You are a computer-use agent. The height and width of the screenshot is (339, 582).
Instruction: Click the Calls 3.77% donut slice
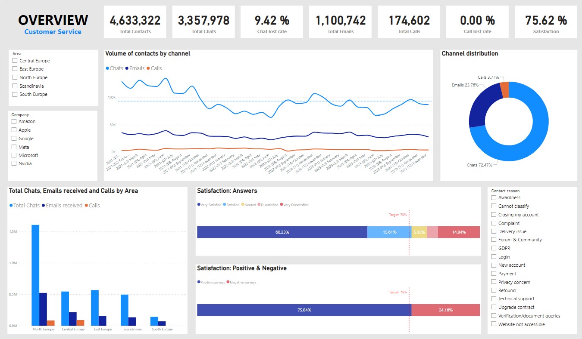coord(505,89)
